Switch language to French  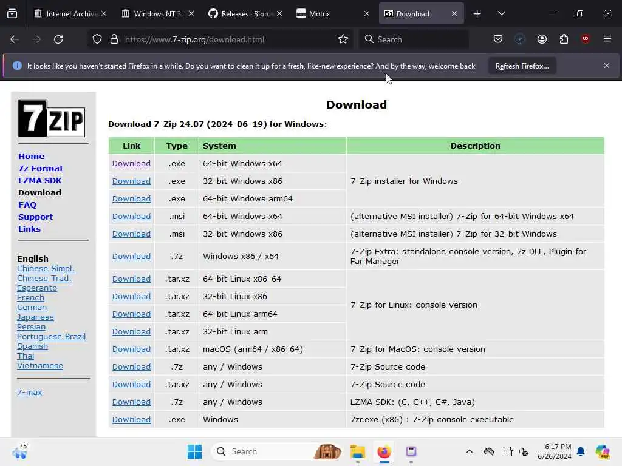coord(30,298)
